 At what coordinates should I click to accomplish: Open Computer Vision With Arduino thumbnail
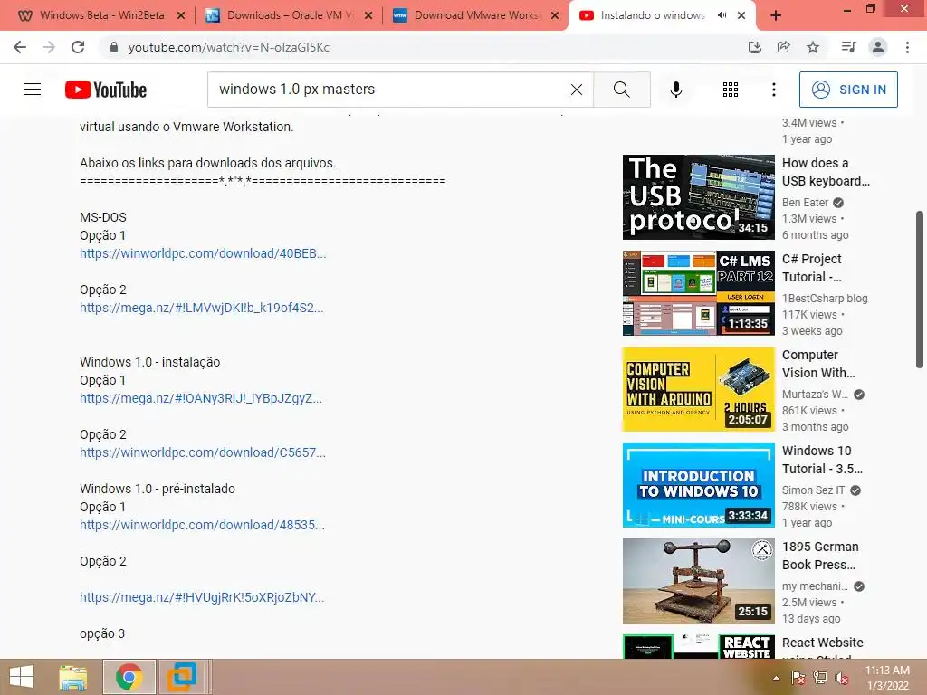[x=698, y=389]
